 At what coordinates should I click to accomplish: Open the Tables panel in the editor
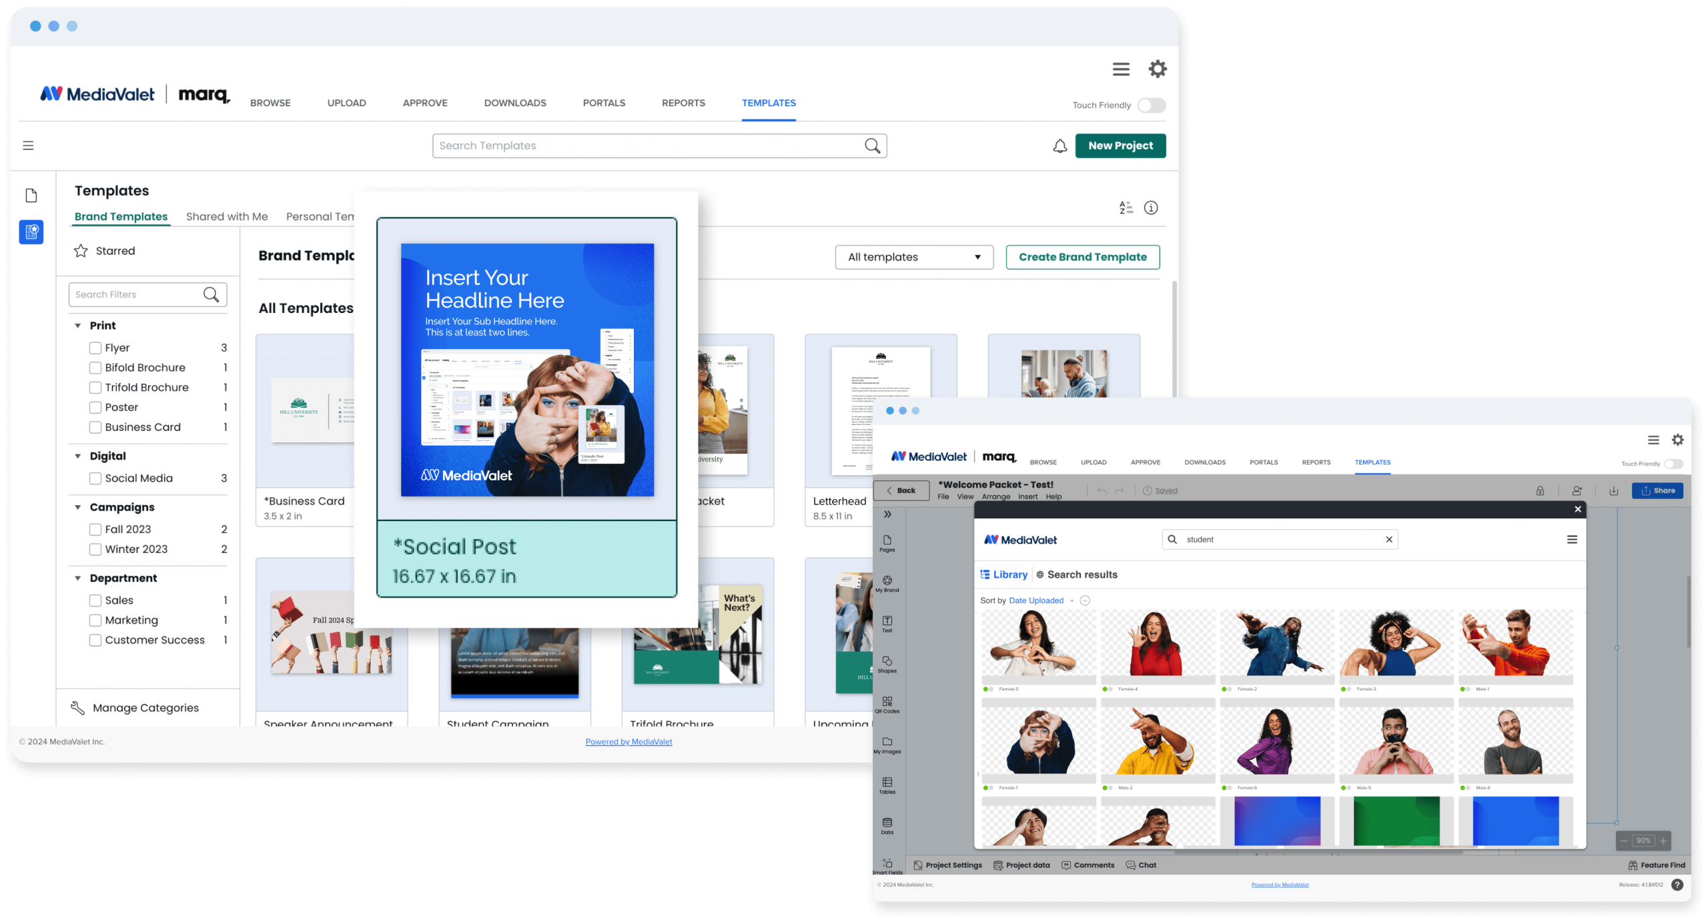887,785
